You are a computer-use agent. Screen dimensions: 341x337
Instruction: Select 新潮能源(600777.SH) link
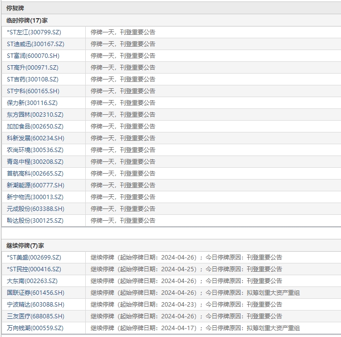coord(35,185)
